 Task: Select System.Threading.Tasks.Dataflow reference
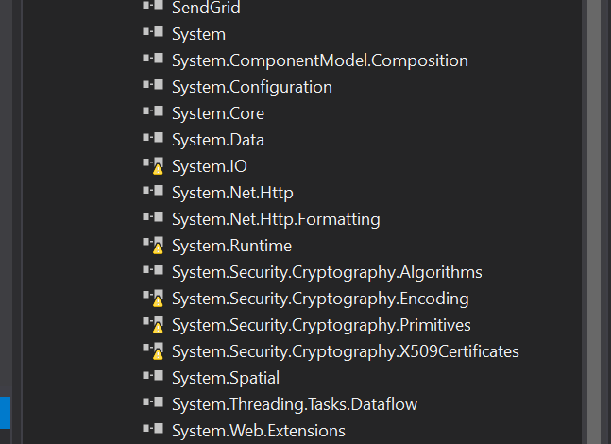click(295, 404)
